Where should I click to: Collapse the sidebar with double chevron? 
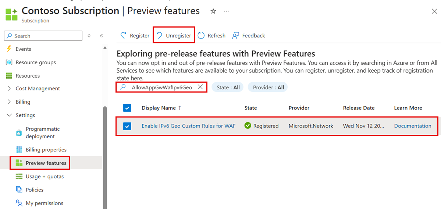102,36
